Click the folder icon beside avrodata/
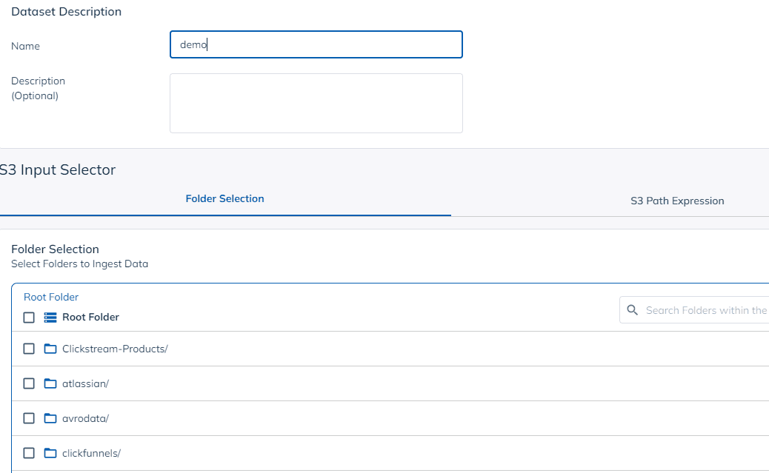The image size is (769, 473). [50, 417]
